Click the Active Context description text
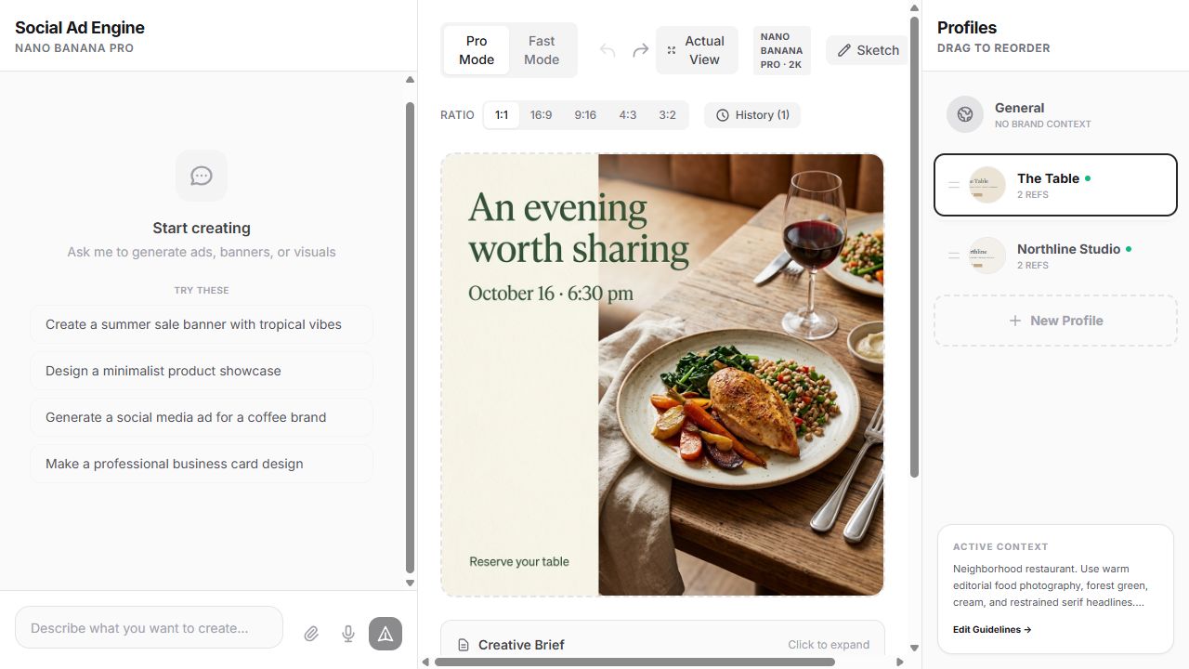 (x=1052, y=585)
